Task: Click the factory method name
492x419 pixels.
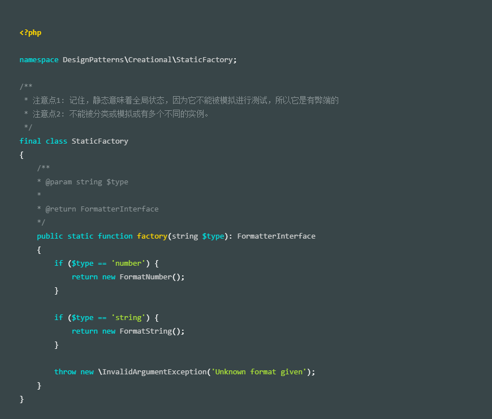Action: coord(152,236)
